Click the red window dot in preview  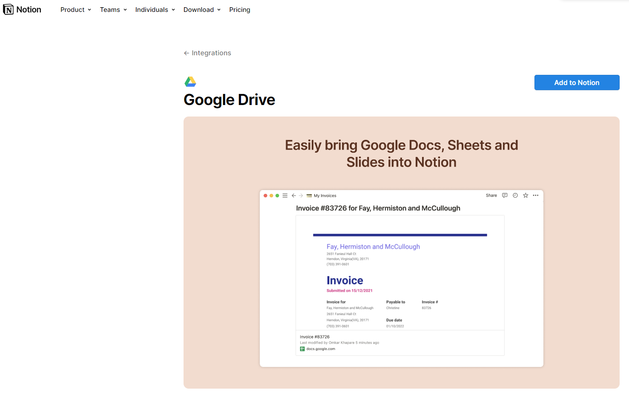[265, 196]
